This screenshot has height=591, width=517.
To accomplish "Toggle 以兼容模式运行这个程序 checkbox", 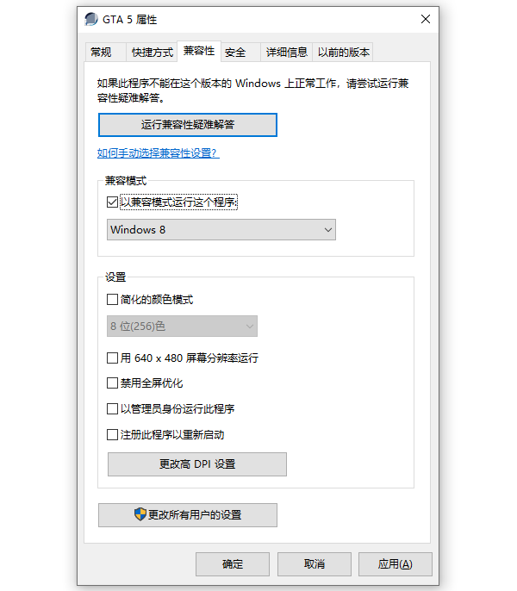I will [x=112, y=202].
